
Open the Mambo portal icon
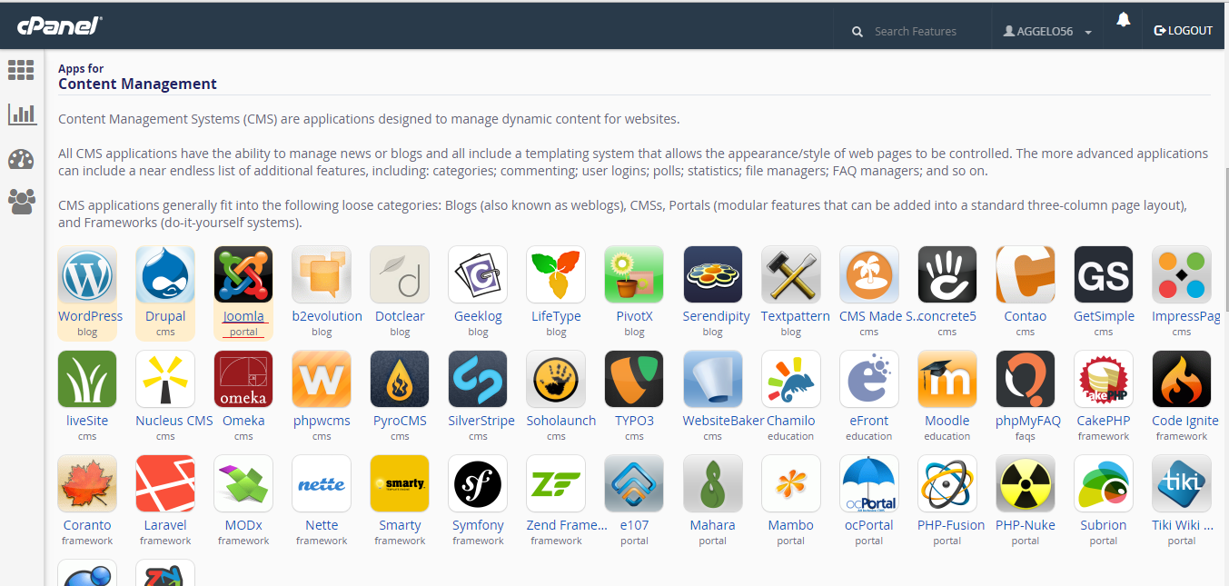790,483
